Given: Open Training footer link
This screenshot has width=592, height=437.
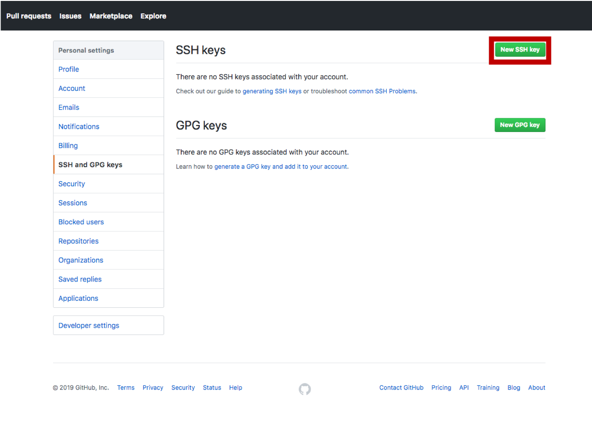Looking at the screenshot, I should 488,388.
